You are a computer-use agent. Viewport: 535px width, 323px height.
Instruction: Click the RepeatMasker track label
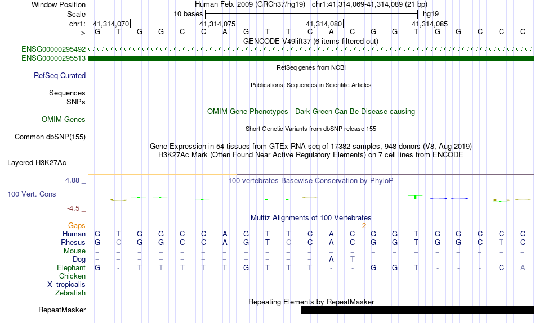pyautogui.click(x=62, y=310)
